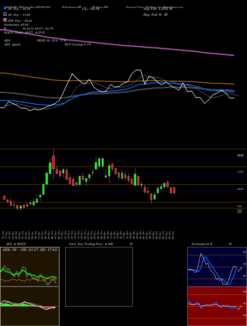Select the '50 Day = 11.05' label
The image size is (247, 326).
click(x=19, y=15)
